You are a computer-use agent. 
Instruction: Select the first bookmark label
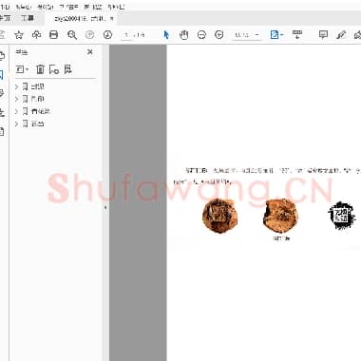pyautogui.click(x=37, y=86)
